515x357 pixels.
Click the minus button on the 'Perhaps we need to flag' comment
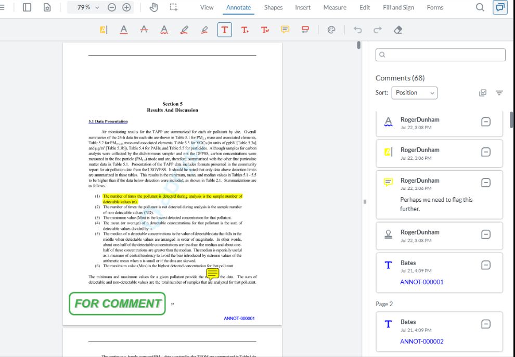pos(486,183)
